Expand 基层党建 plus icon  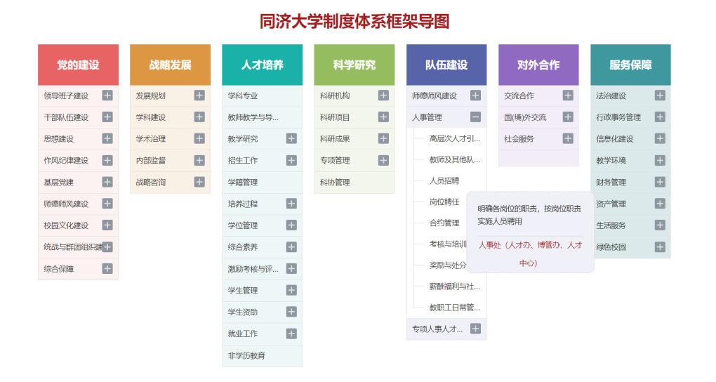[x=107, y=182]
